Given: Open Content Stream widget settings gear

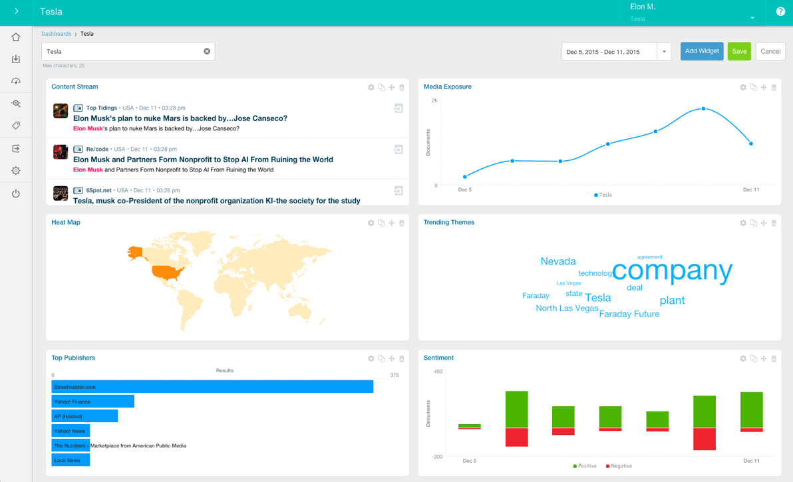Looking at the screenshot, I should (371, 87).
